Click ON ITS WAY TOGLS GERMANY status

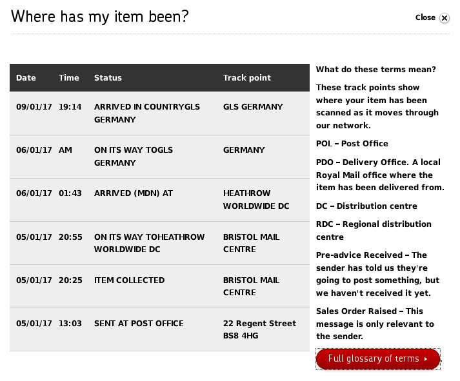[134, 156]
